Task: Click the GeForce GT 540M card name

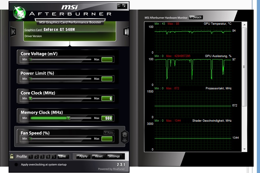Action: click(x=59, y=30)
